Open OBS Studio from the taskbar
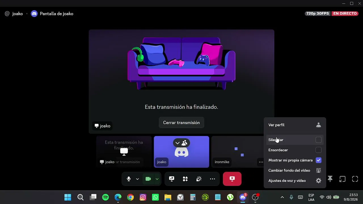The image size is (363, 204). tap(255, 197)
